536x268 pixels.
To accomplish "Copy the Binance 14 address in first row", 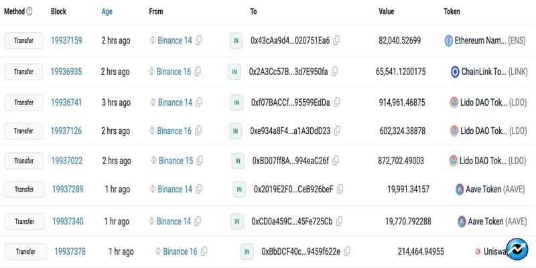I will point(199,41).
